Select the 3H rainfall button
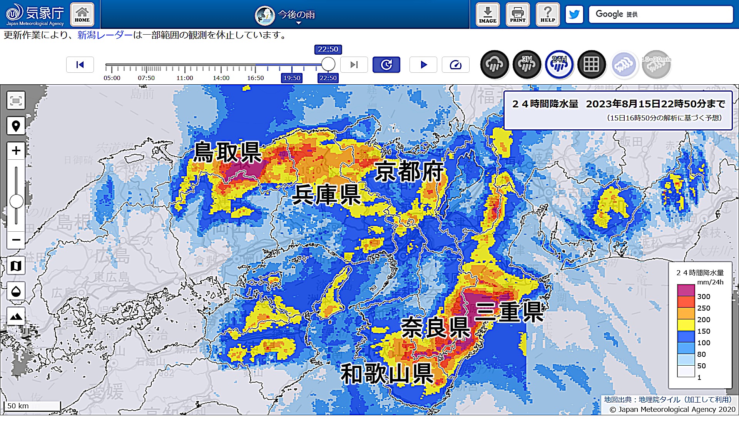The width and height of the screenshot is (739, 433). [527, 65]
